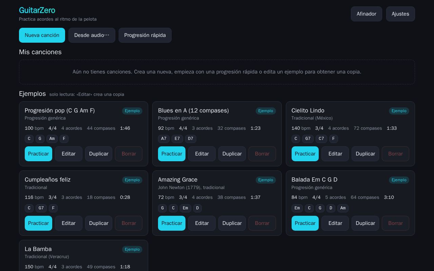The height and width of the screenshot is (271, 434).
Task: Click the "La Bamba" song title
Action: pyautogui.click(x=38, y=249)
